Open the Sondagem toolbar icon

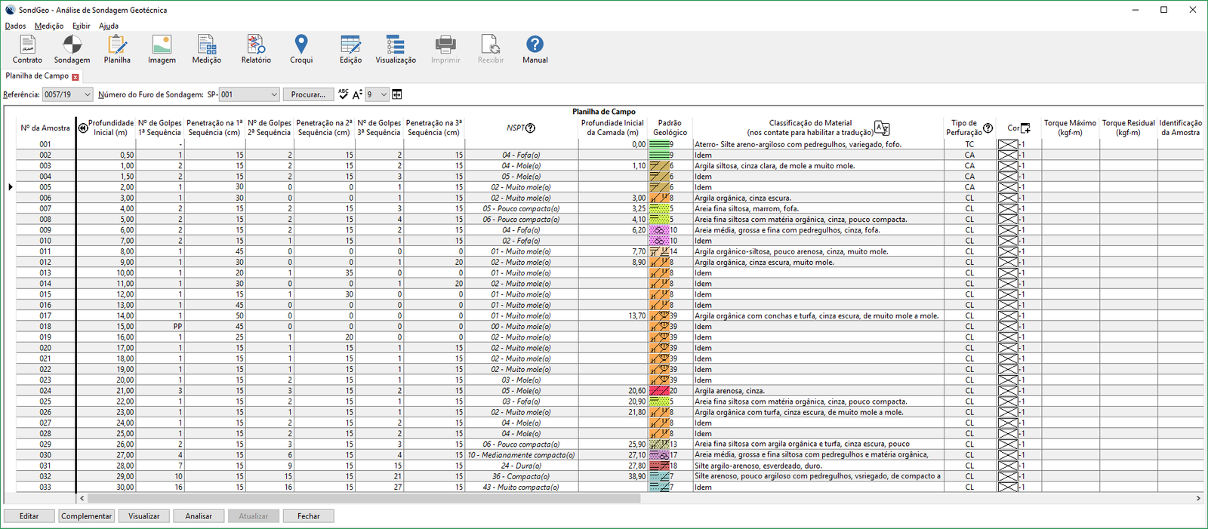[72, 50]
